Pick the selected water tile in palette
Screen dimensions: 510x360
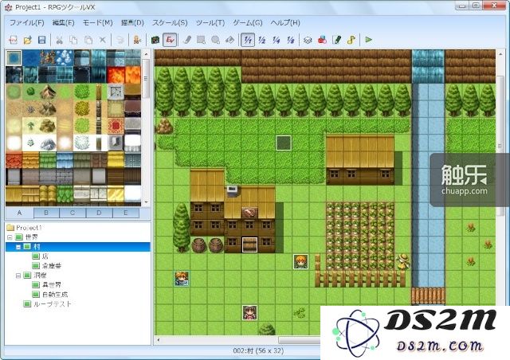click(x=14, y=58)
